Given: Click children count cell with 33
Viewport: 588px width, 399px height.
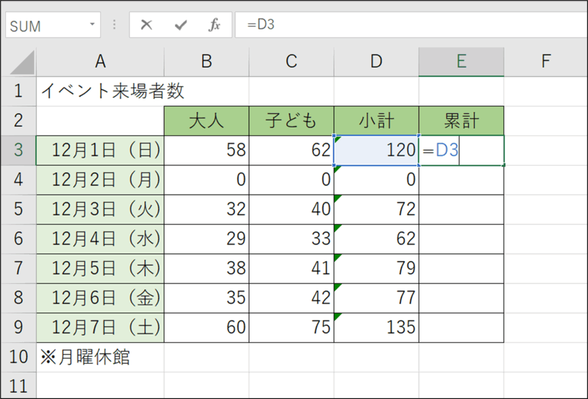Looking at the screenshot, I should (x=291, y=239).
